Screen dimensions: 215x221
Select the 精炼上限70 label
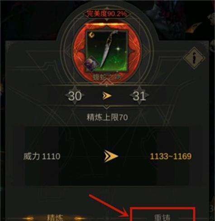pos(107,117)
